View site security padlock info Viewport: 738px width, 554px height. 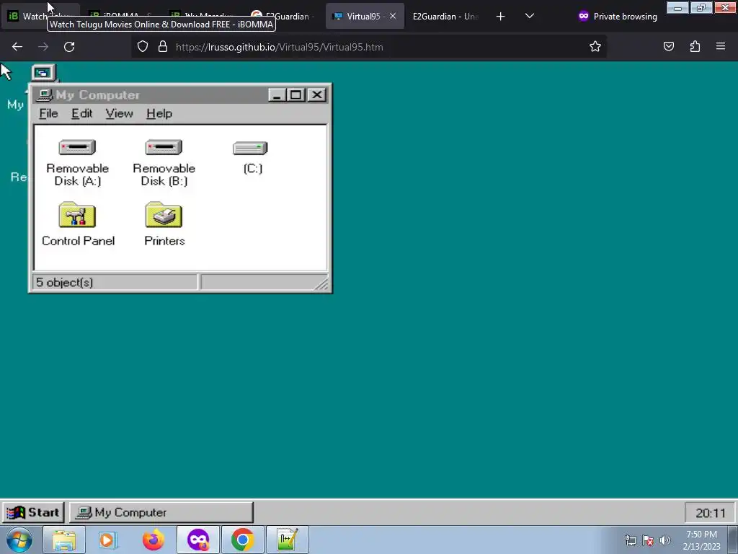pos(163,46)
